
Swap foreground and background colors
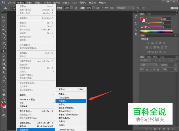[5, 102]
